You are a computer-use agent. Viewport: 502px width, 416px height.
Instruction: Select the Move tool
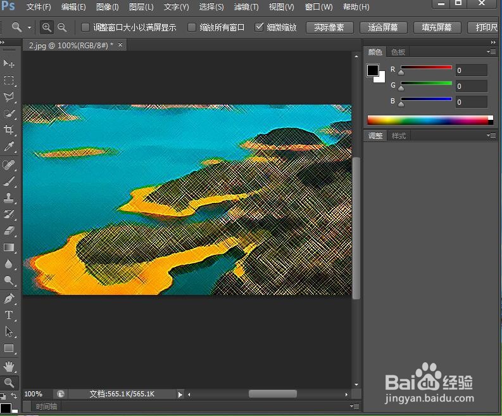(x=9, y=63)
